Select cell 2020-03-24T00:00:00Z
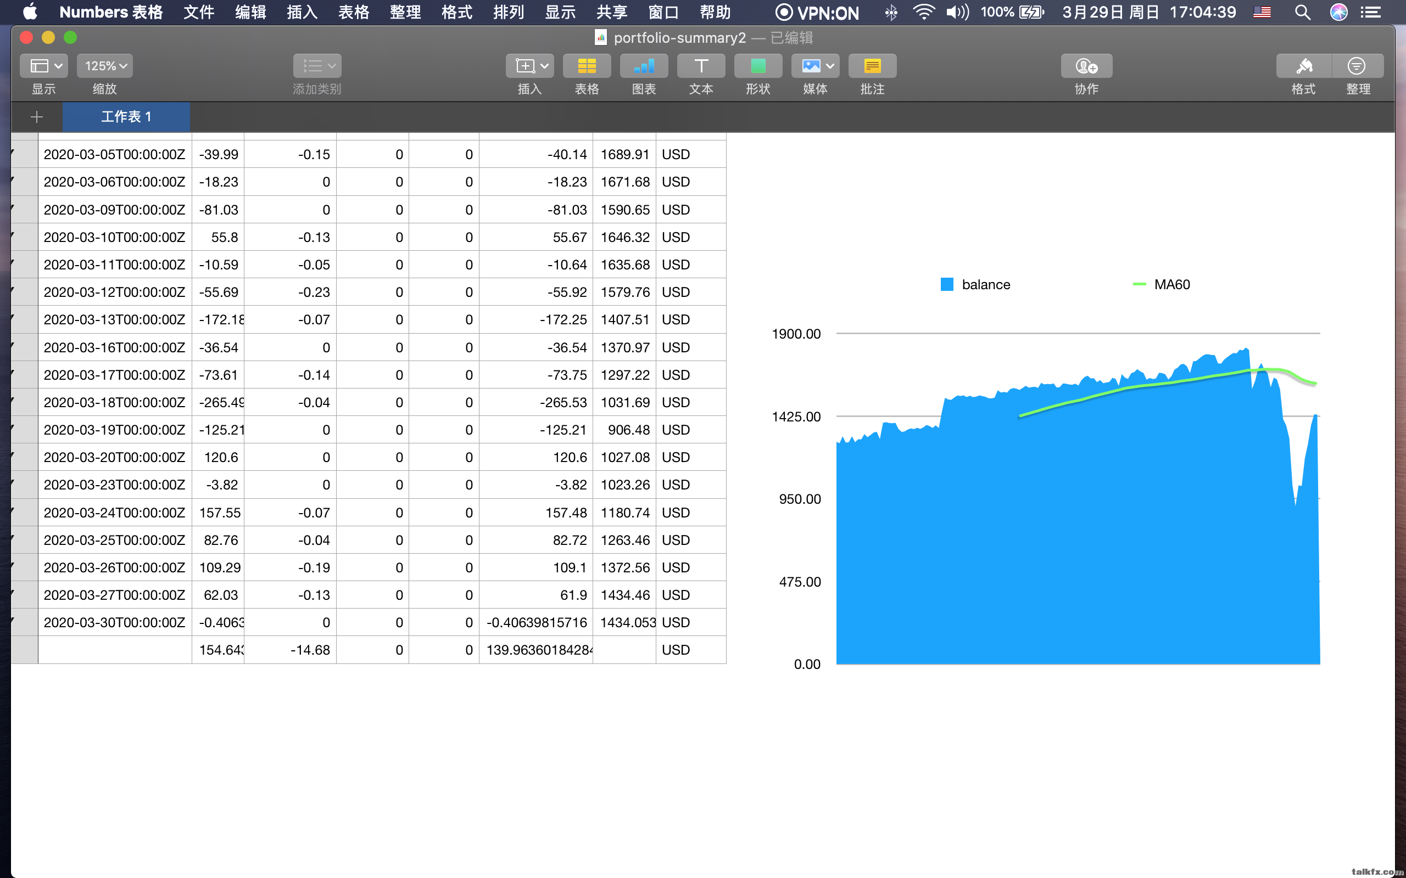Viewport: 1406px width, 878px height. 114,513
